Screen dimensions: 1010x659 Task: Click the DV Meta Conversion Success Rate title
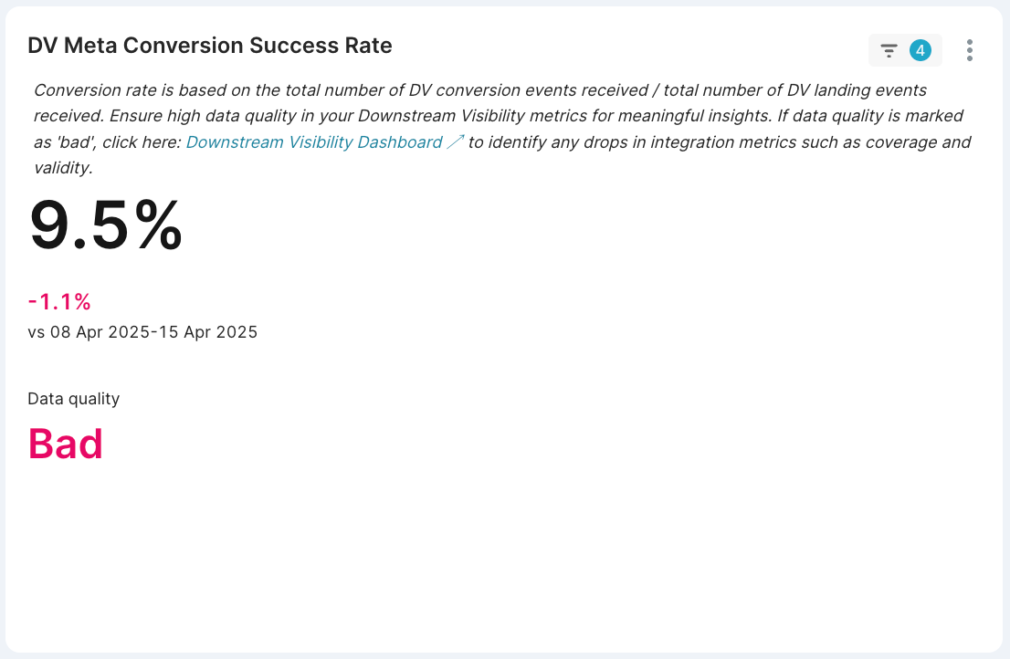pyautogui.click(x=210, y=46)
